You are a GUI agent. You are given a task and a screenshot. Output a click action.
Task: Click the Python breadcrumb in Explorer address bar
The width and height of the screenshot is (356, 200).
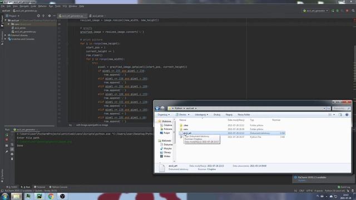(179, 108)
